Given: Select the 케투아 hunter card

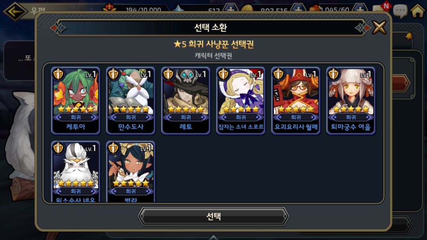Looking at the screenshot, I should pyautogui.click(x=76, y=101).
